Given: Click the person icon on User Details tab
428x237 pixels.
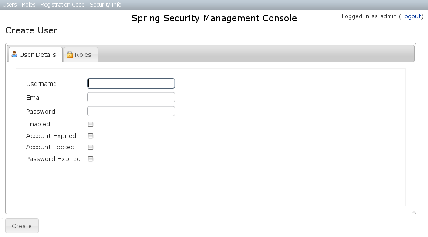Looking at the screenshot, I should [x=14, y=55].
